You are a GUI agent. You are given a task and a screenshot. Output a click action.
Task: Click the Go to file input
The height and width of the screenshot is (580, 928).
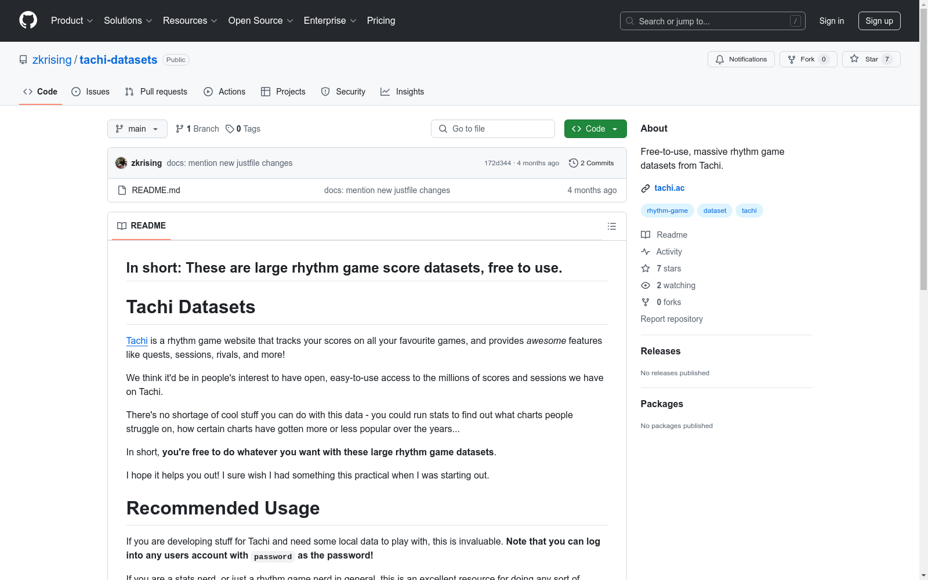click(x=493, y=129)
